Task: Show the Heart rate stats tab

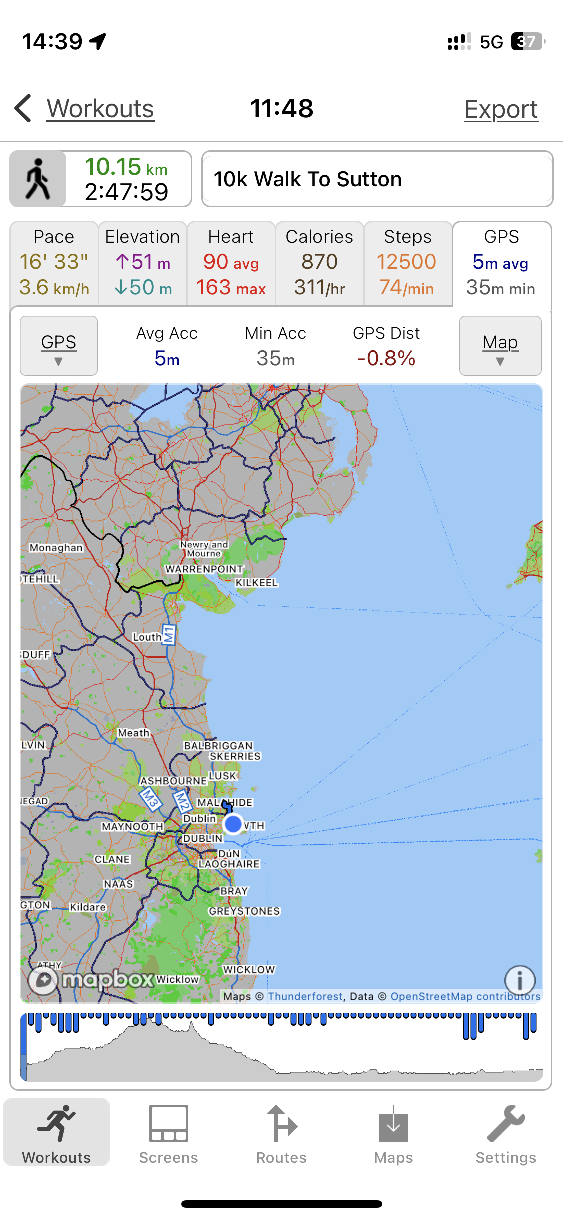Action: pos(231,263)
